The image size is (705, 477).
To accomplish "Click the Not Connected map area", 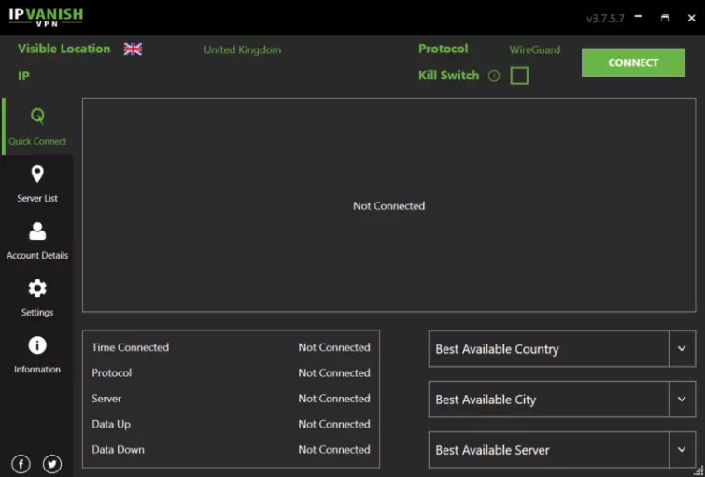I will point(388,205).
